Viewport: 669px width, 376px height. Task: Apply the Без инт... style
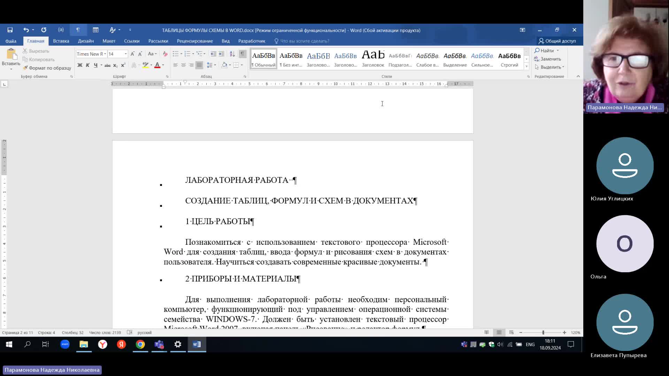coord(291,59)
